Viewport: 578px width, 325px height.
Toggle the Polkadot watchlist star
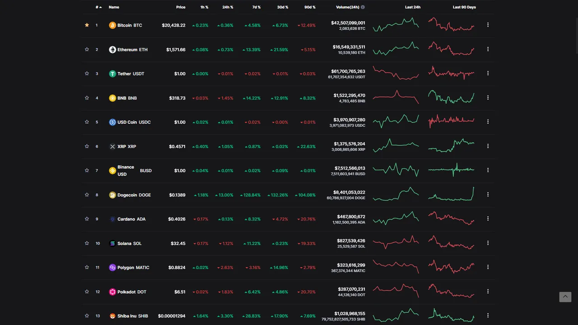pyautogui.click(x=87, y=291)
